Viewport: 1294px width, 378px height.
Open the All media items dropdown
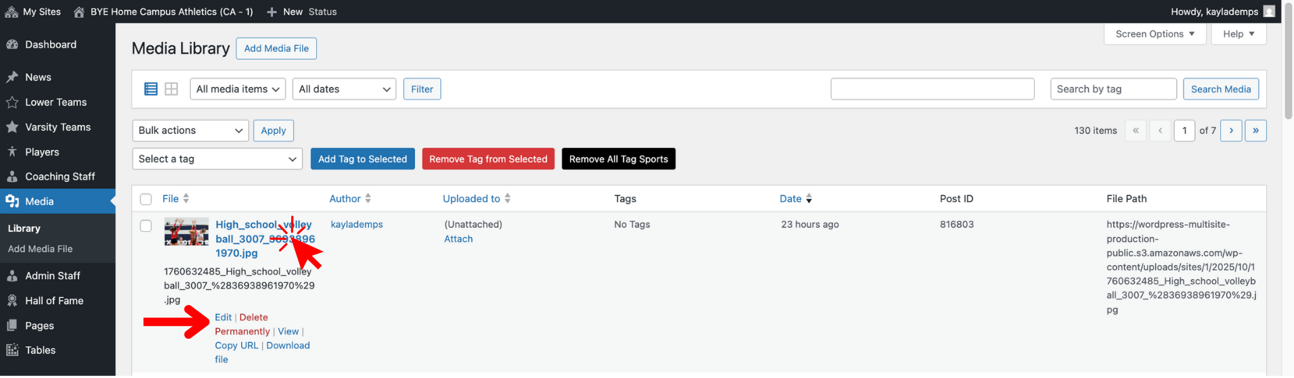[x=238, y=89]
